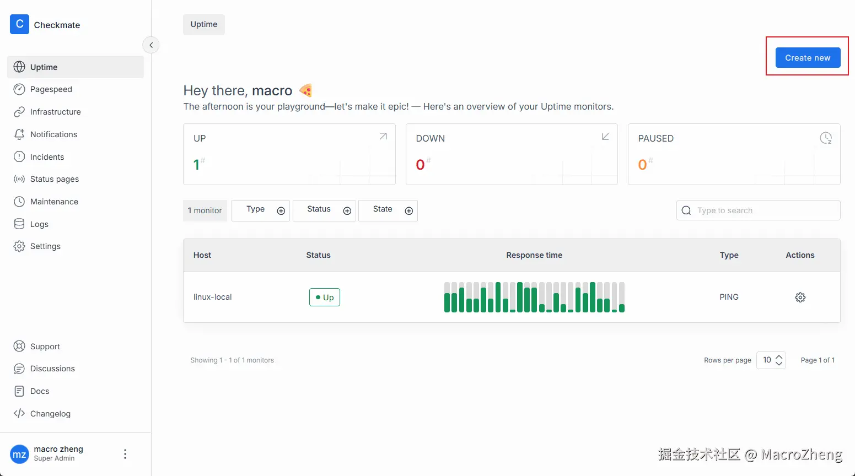Open Settings from sidebar menu
The image size is (855, 476).
click(45, 246)
